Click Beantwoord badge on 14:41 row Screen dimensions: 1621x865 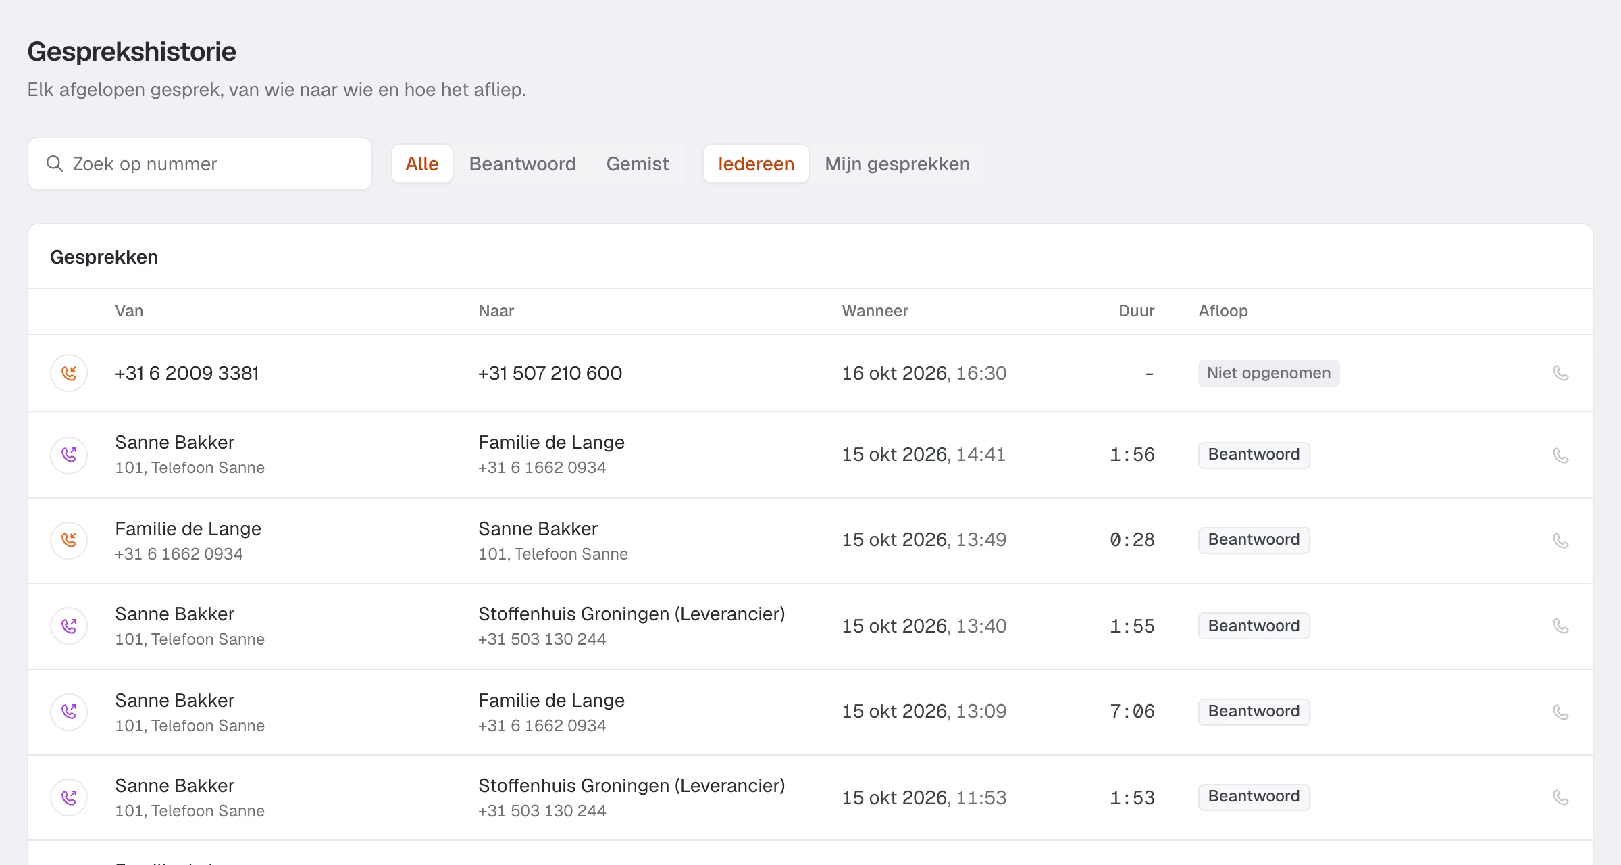1254,455
